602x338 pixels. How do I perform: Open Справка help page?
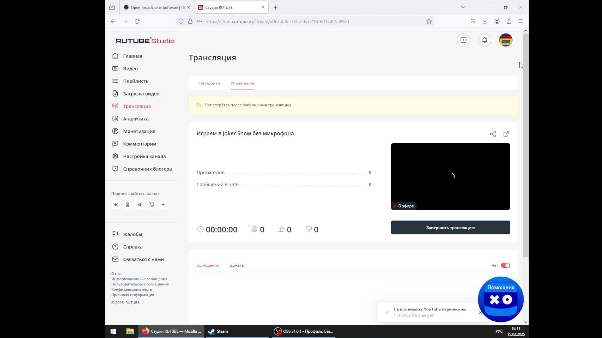pyautogui.click(x=127, y=247)
